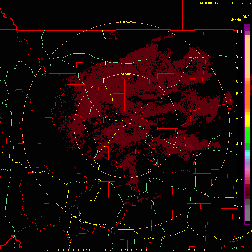Click the gray band of the color bar
The height and width of the screenshot is (252, 252).
[247, 210]
